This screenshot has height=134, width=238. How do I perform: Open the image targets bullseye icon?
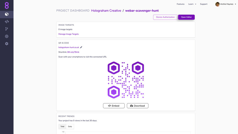click(7, 36)
